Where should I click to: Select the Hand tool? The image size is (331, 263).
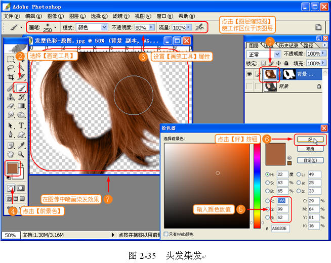pyautogui.click(x=10, y=154)
